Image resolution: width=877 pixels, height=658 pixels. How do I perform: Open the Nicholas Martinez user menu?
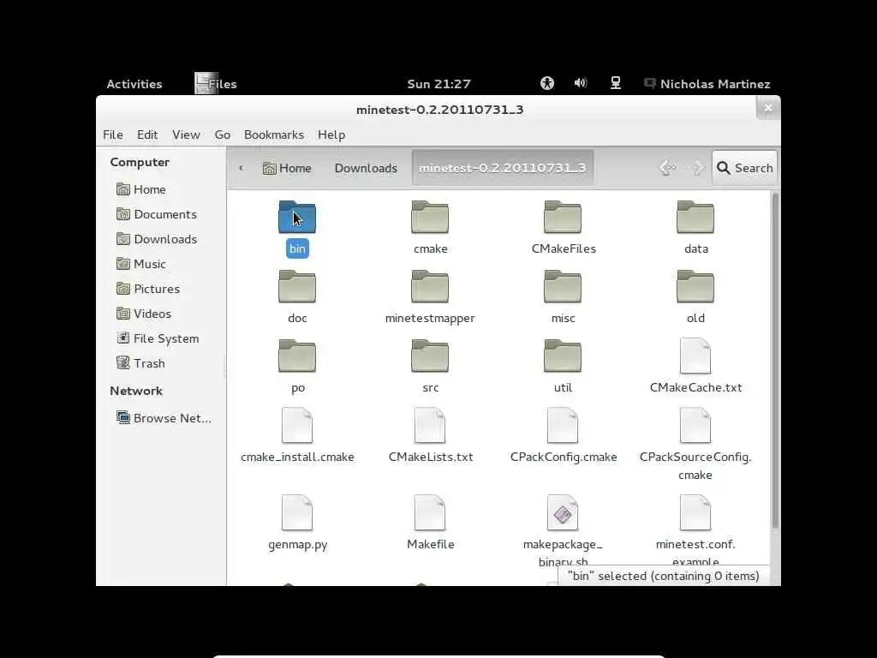pyautogui.click(x=707, y=84)
